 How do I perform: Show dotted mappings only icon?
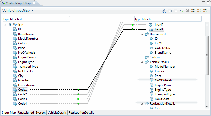pyautogui.click(x=199, y=11)
